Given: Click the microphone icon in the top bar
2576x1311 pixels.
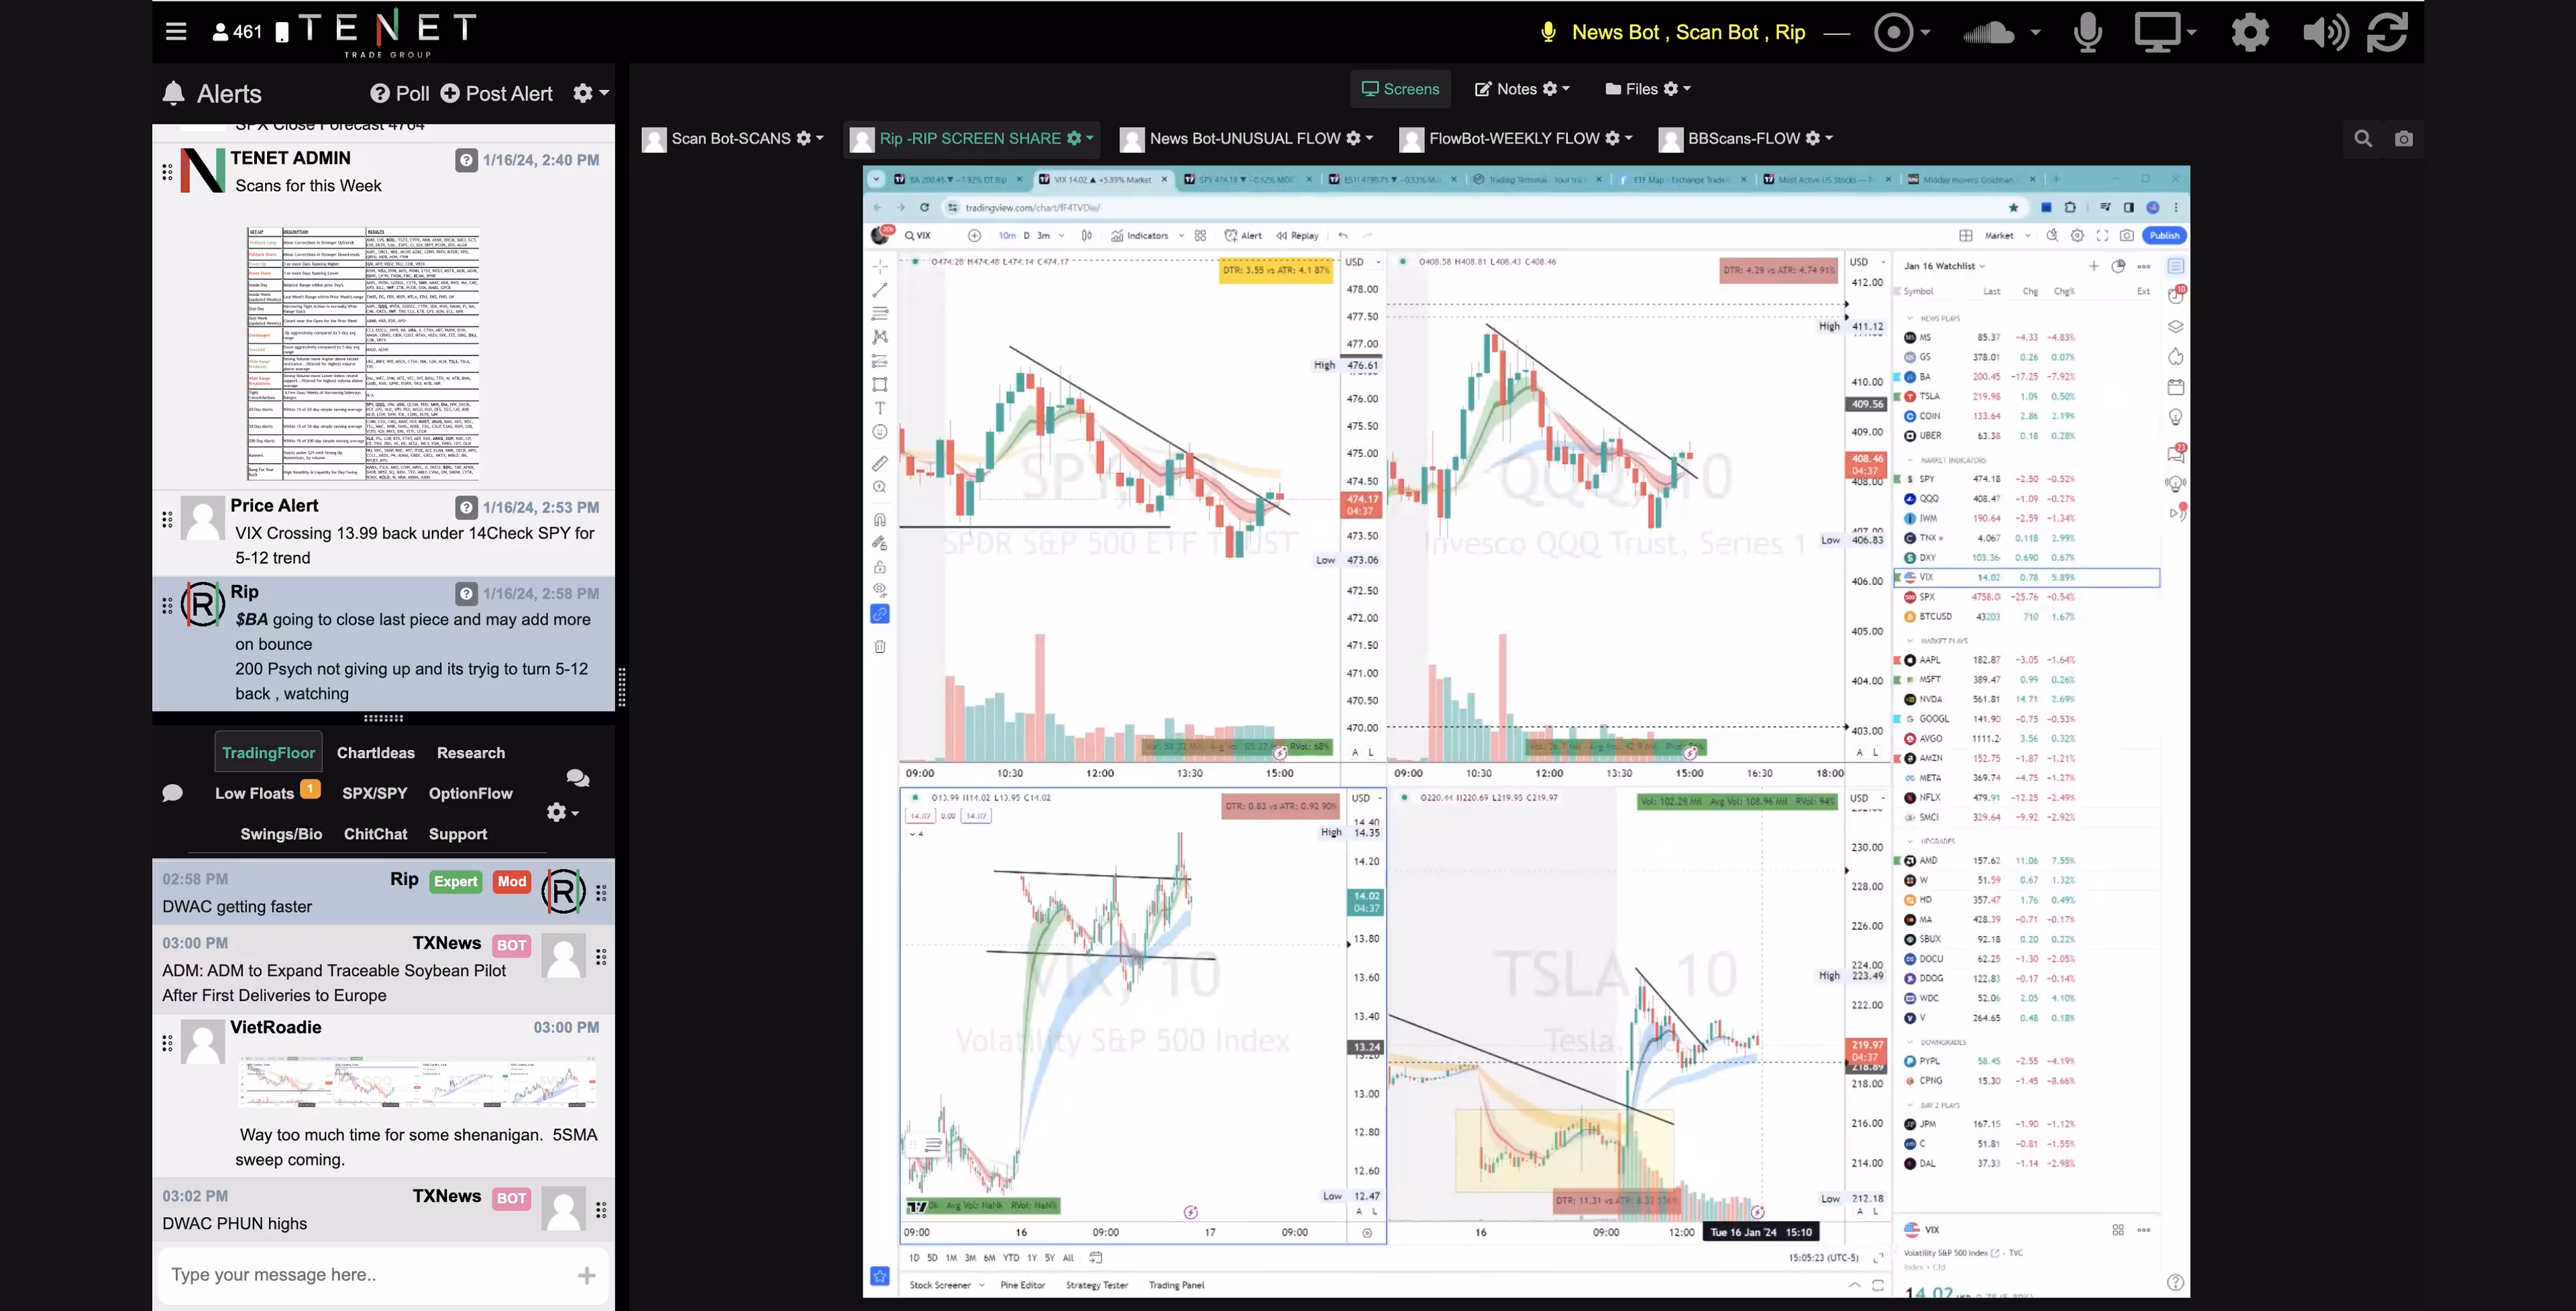Looking at the screenshot, I should tap(2087, 32).
